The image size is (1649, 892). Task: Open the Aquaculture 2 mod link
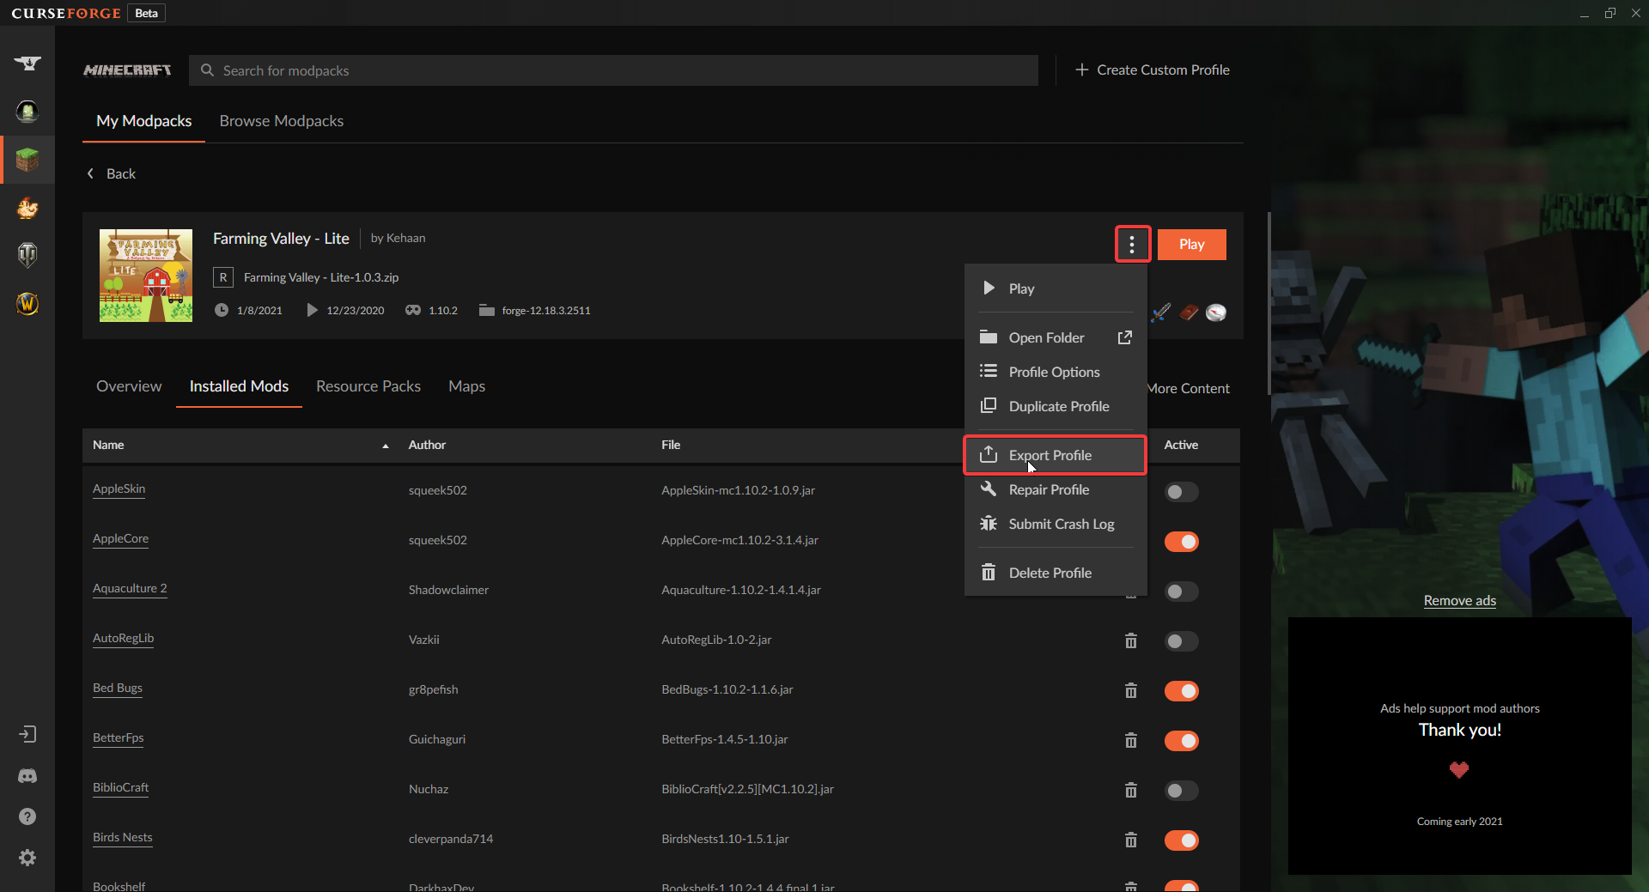(130, 589)
